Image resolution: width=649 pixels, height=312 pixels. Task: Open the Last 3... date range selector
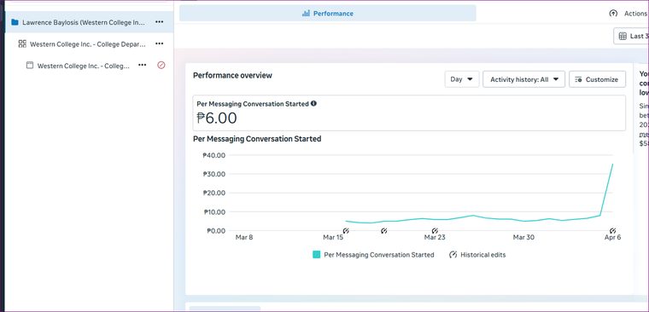(x=631, y=36)
